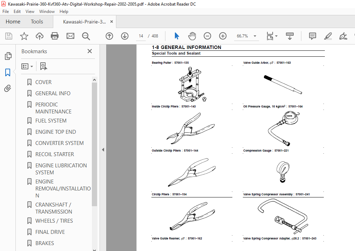Open the find text magnifier icon
The width and height of the screenshot is (355, 251).
tap(86, 36)
